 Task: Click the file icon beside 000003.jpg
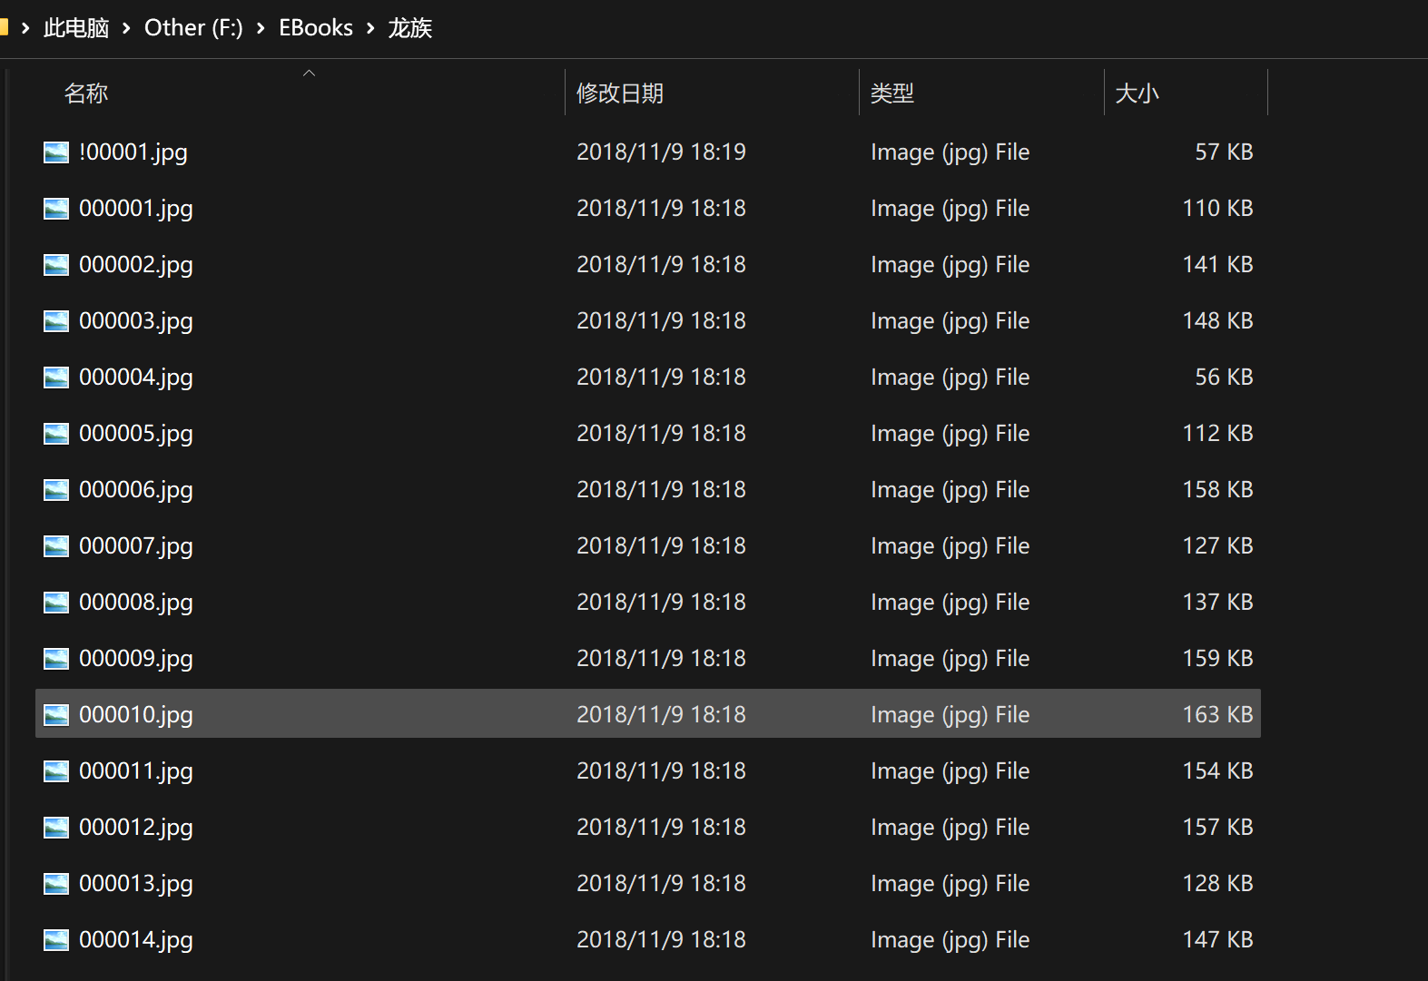point(56,321)
